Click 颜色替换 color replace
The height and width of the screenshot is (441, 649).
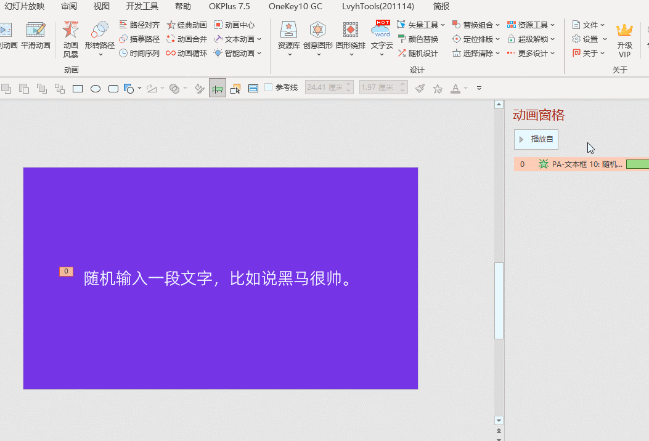[x=418, y=39]
